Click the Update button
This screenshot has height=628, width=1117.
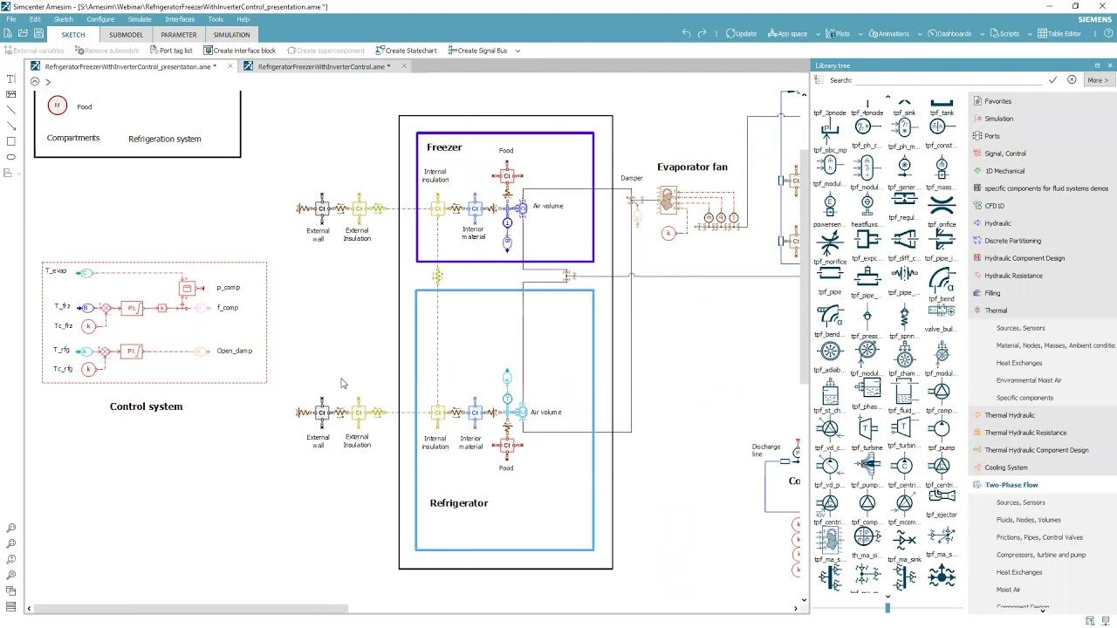(741, 34)
